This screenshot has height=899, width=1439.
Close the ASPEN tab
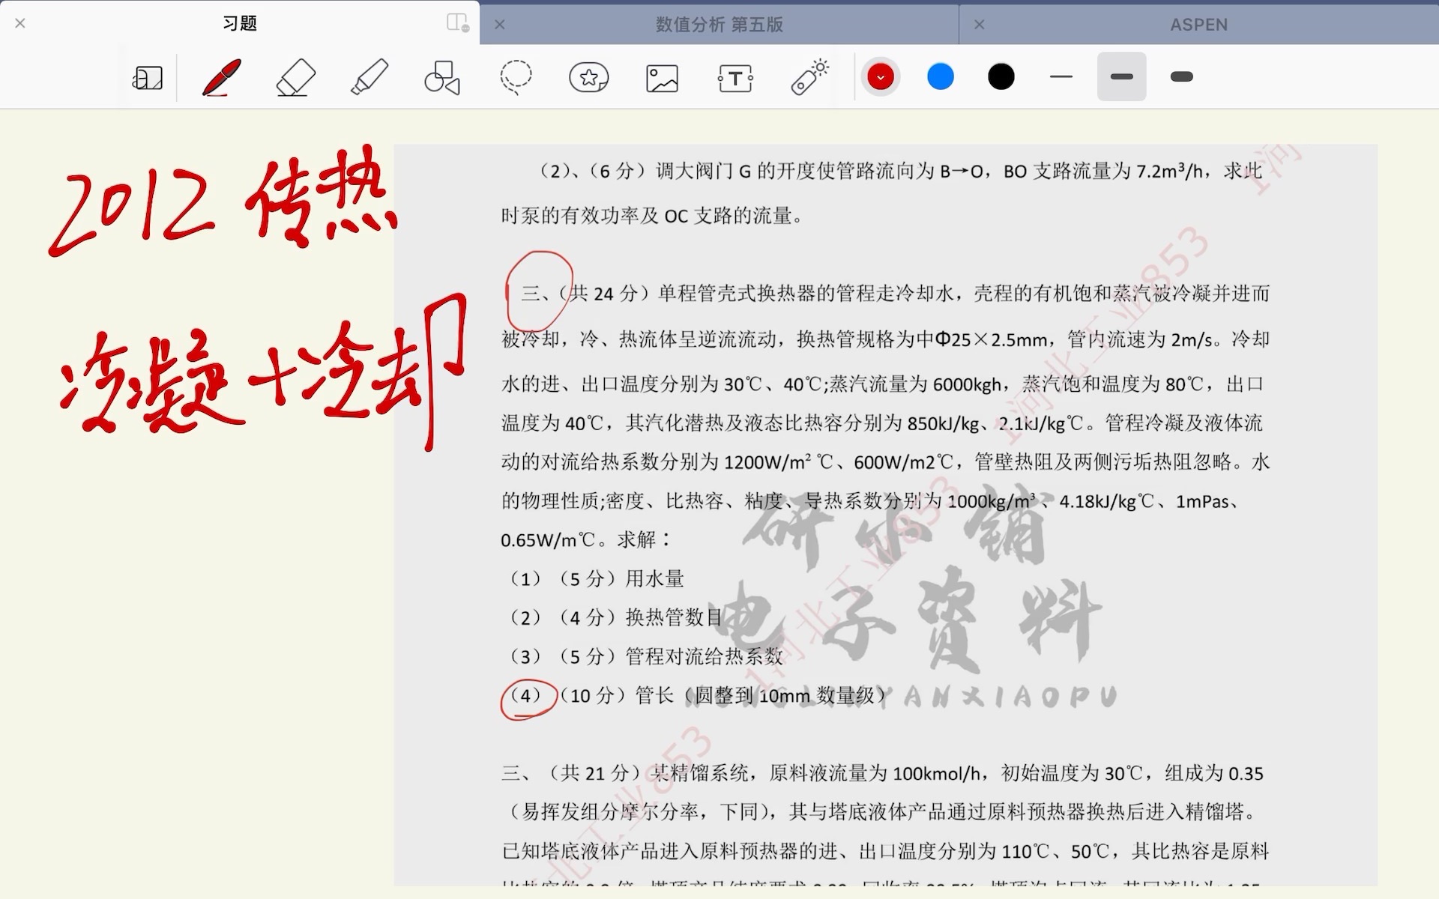[980, 25]
